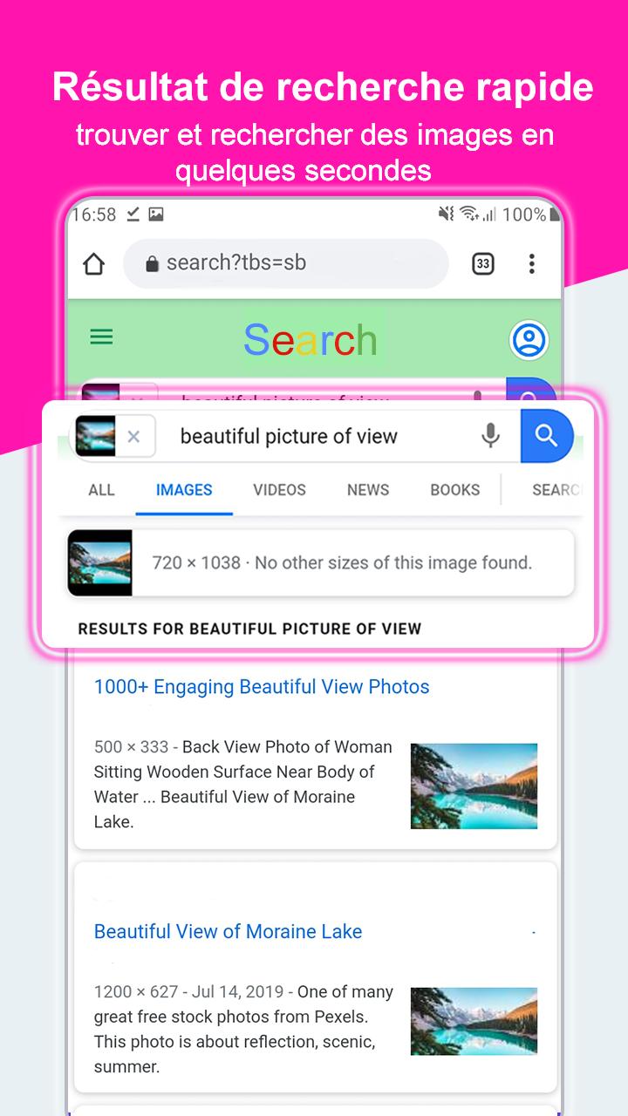Open the tab switcher showing 33 tabs

click(483, 263)
